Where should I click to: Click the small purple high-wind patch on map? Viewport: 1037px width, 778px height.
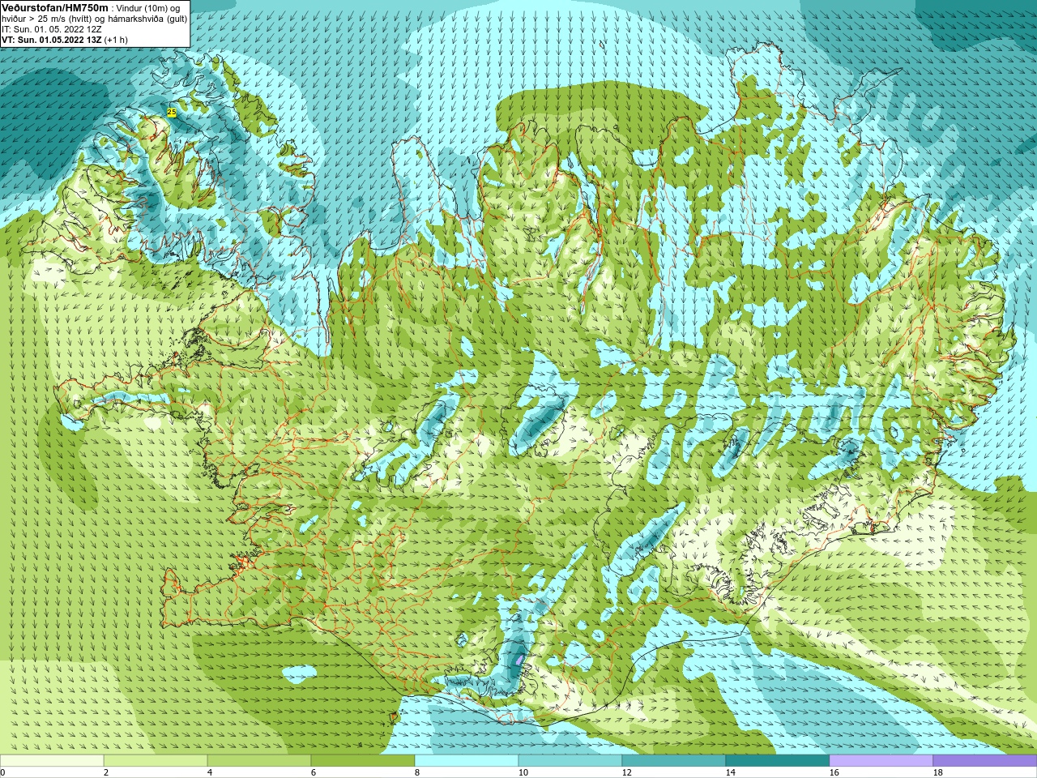click(x=519, y=659)
